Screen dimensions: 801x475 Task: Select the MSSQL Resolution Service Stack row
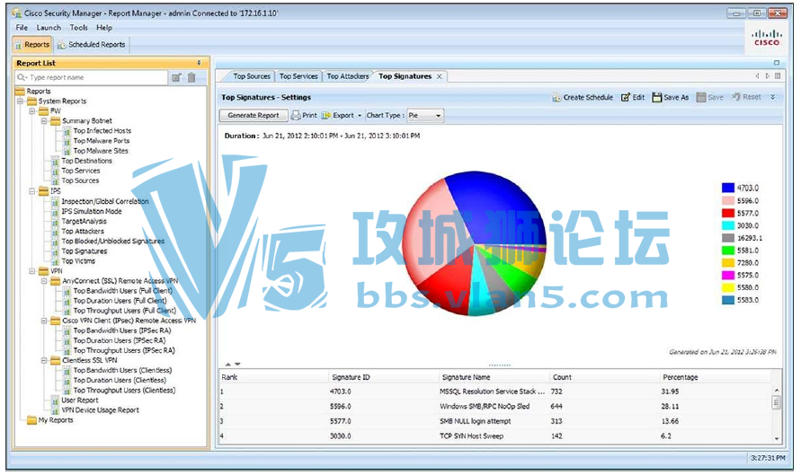click(x=495, y=391)
